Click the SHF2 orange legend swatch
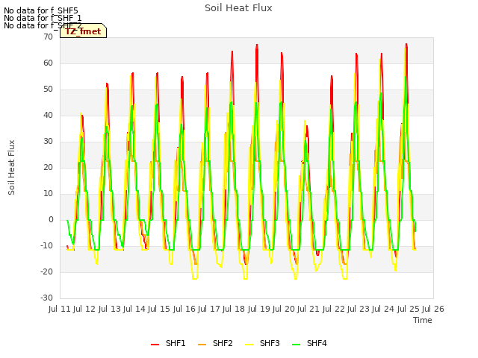 click(x=202, y=345)
